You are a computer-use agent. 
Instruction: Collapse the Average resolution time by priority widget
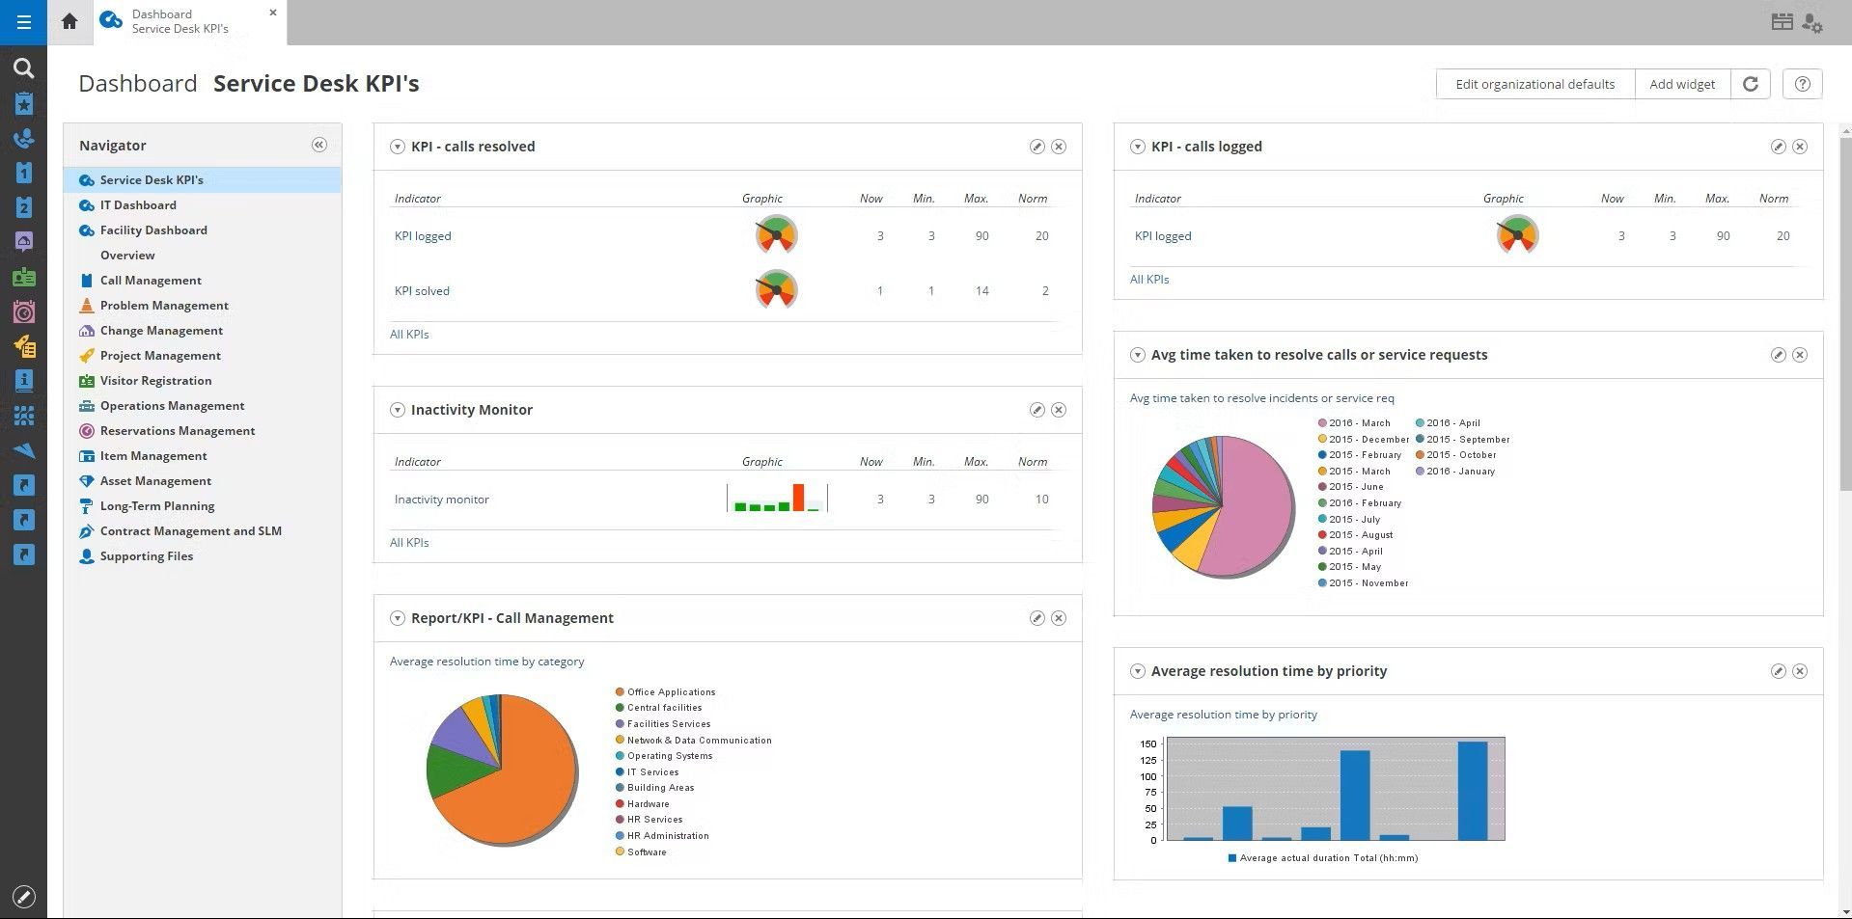(1138, 671)
